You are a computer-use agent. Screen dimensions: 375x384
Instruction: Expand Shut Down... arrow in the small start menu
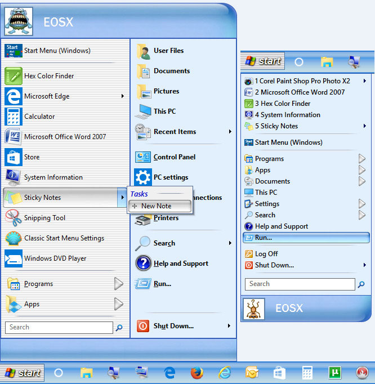click(x=365, y=265)
